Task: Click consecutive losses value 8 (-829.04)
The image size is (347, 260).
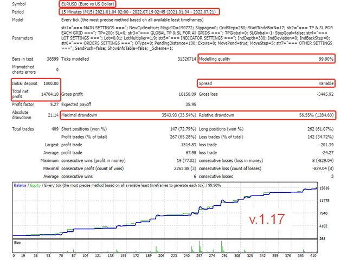Action: [323, 161]
